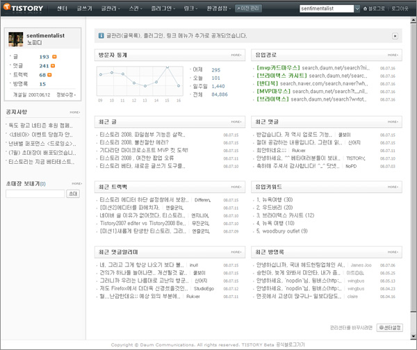Expand the 스킨 dropdown menu
The width and height of the screenshot is (417, 350).
[x=136, y=8]
